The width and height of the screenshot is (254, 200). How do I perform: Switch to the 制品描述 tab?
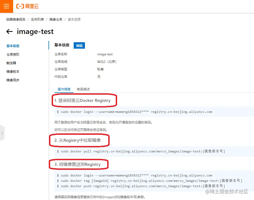point(83,89)
